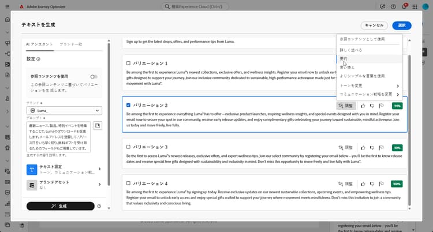Click the Experience Cloud search box

tap(195, 6)
